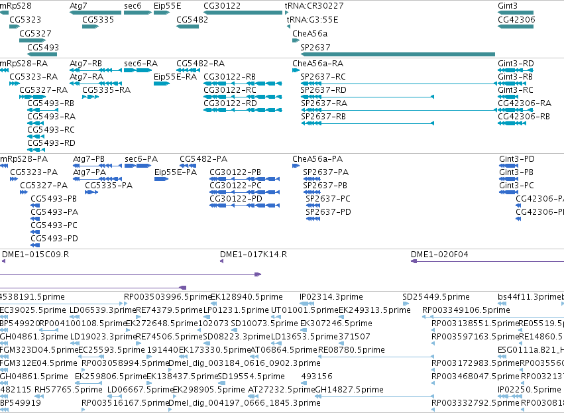
Task: Select the RE08780.5prime label
Action: click(x=351, y=349)
